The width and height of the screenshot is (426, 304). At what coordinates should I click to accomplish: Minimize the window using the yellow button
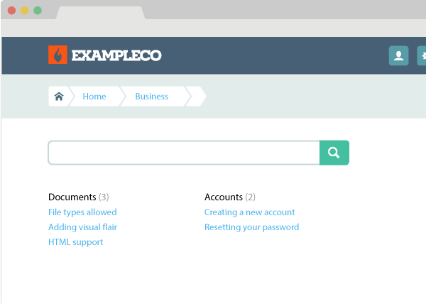pos(24,11)
